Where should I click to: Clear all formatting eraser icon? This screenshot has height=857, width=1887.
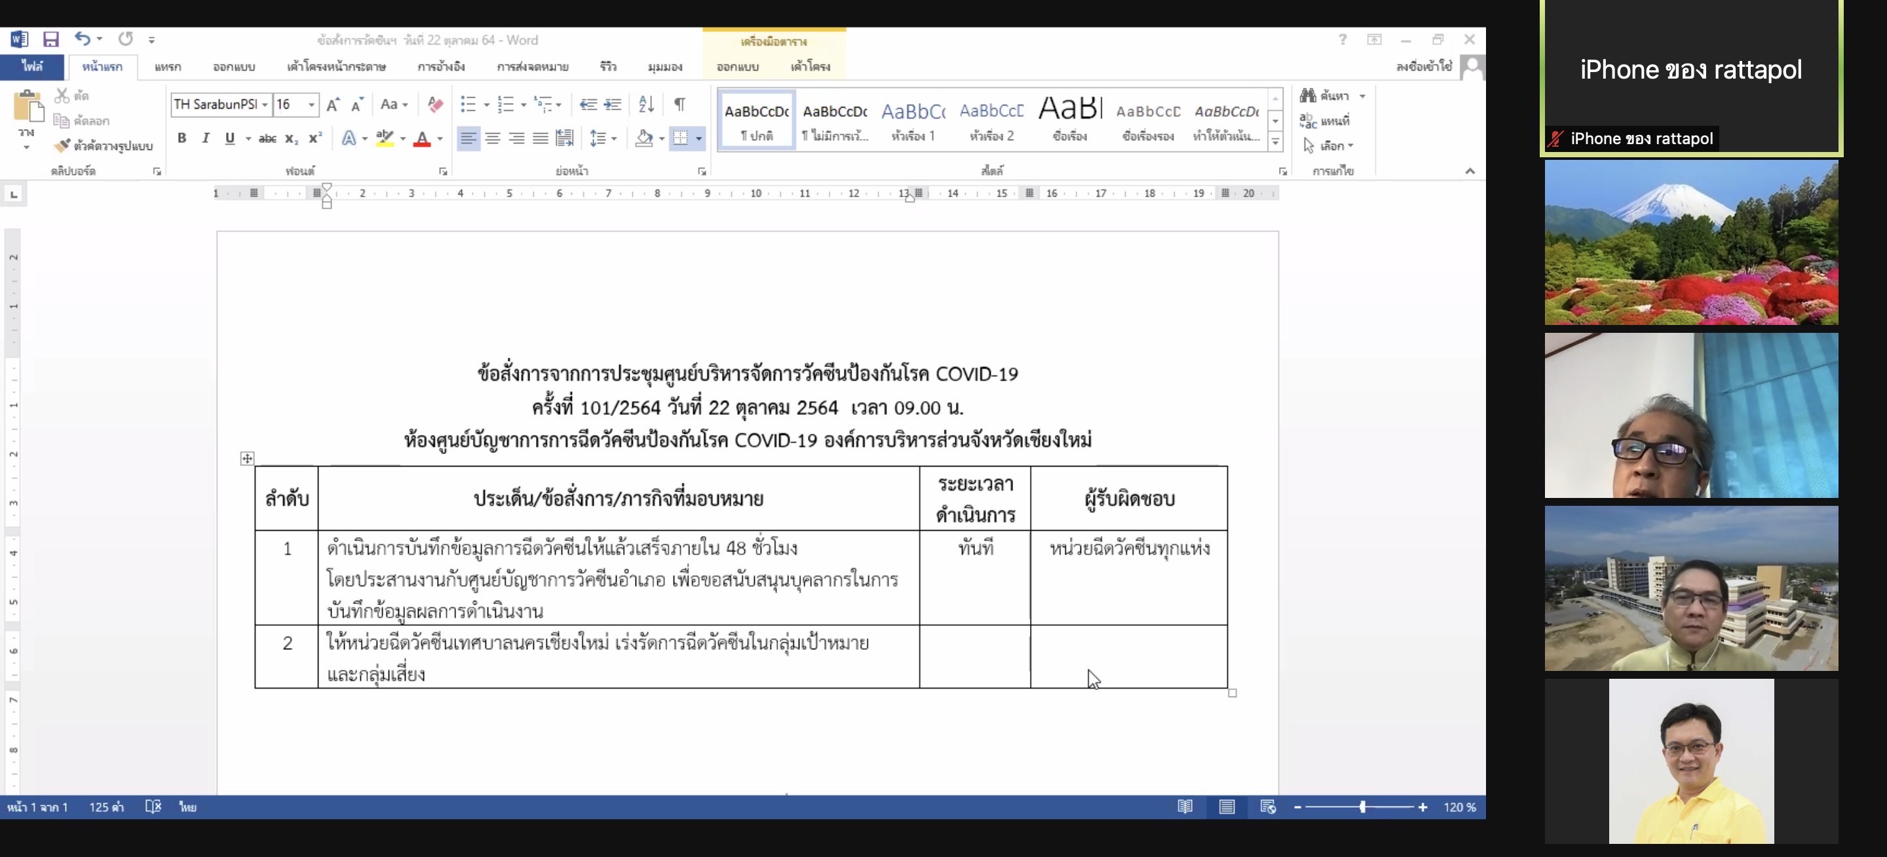point(435,104)
